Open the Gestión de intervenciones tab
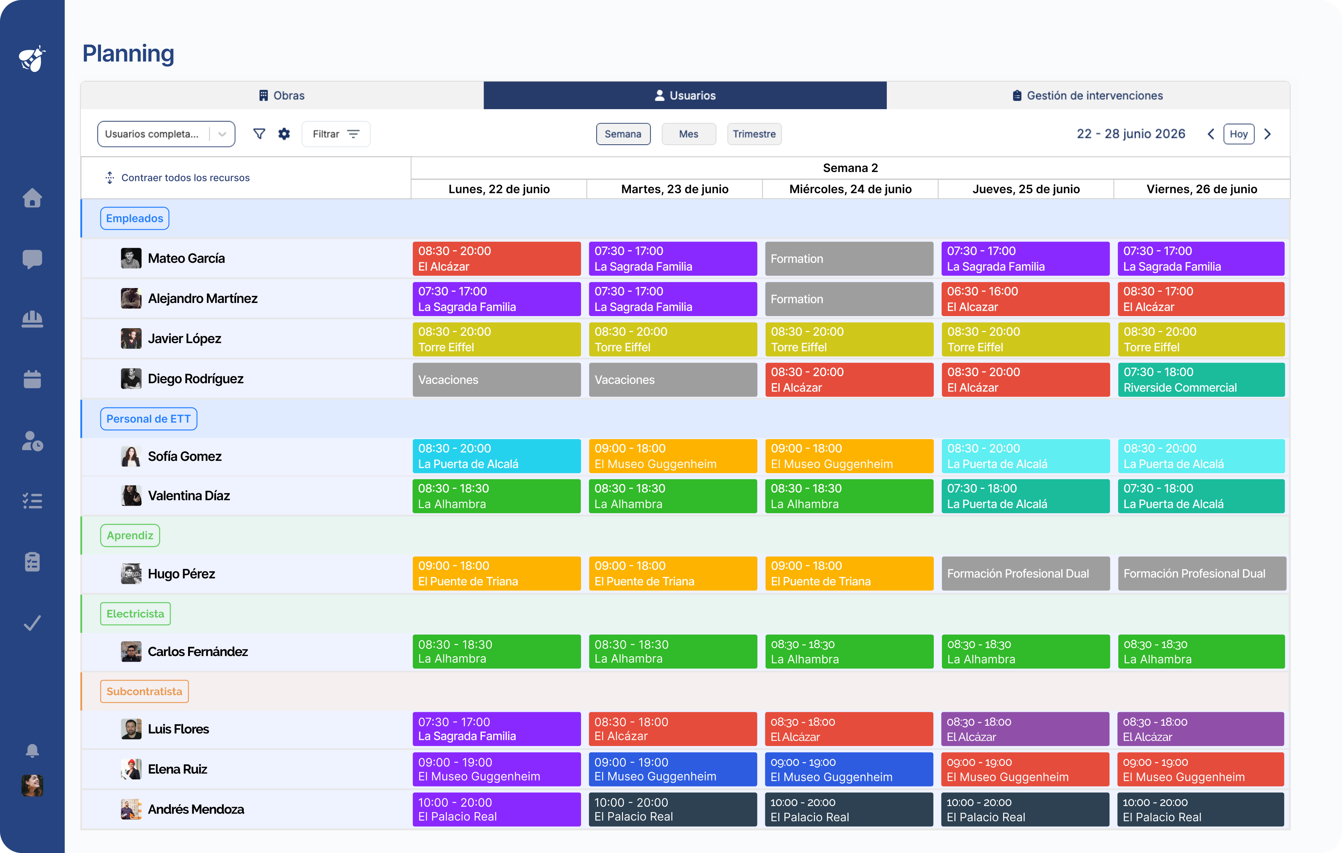This screenshot has height=853, width=1342. tap(1088, 95)
